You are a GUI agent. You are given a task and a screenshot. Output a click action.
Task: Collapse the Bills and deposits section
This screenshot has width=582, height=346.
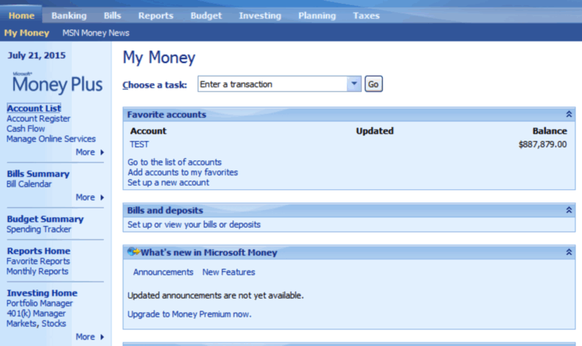tap(568, 210)
